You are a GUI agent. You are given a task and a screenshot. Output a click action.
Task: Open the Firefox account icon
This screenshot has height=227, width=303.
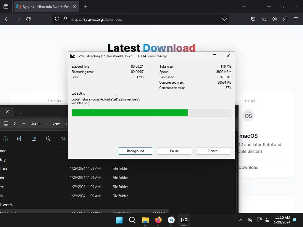(275, 19)
